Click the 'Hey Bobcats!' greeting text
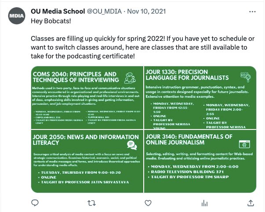Screen dimensions: 265x212 (x=51, y=21)
